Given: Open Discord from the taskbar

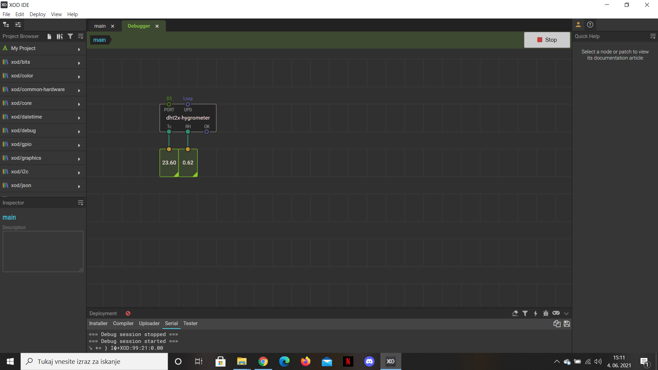Looking at the screenshot, I should click(x=369, y=361).
